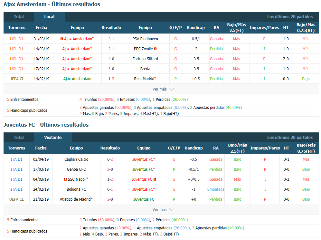Click Fortuna Sittard team name
Image resolution: width=321 pixels, height=240 pixels.
[x=145, y=59]
